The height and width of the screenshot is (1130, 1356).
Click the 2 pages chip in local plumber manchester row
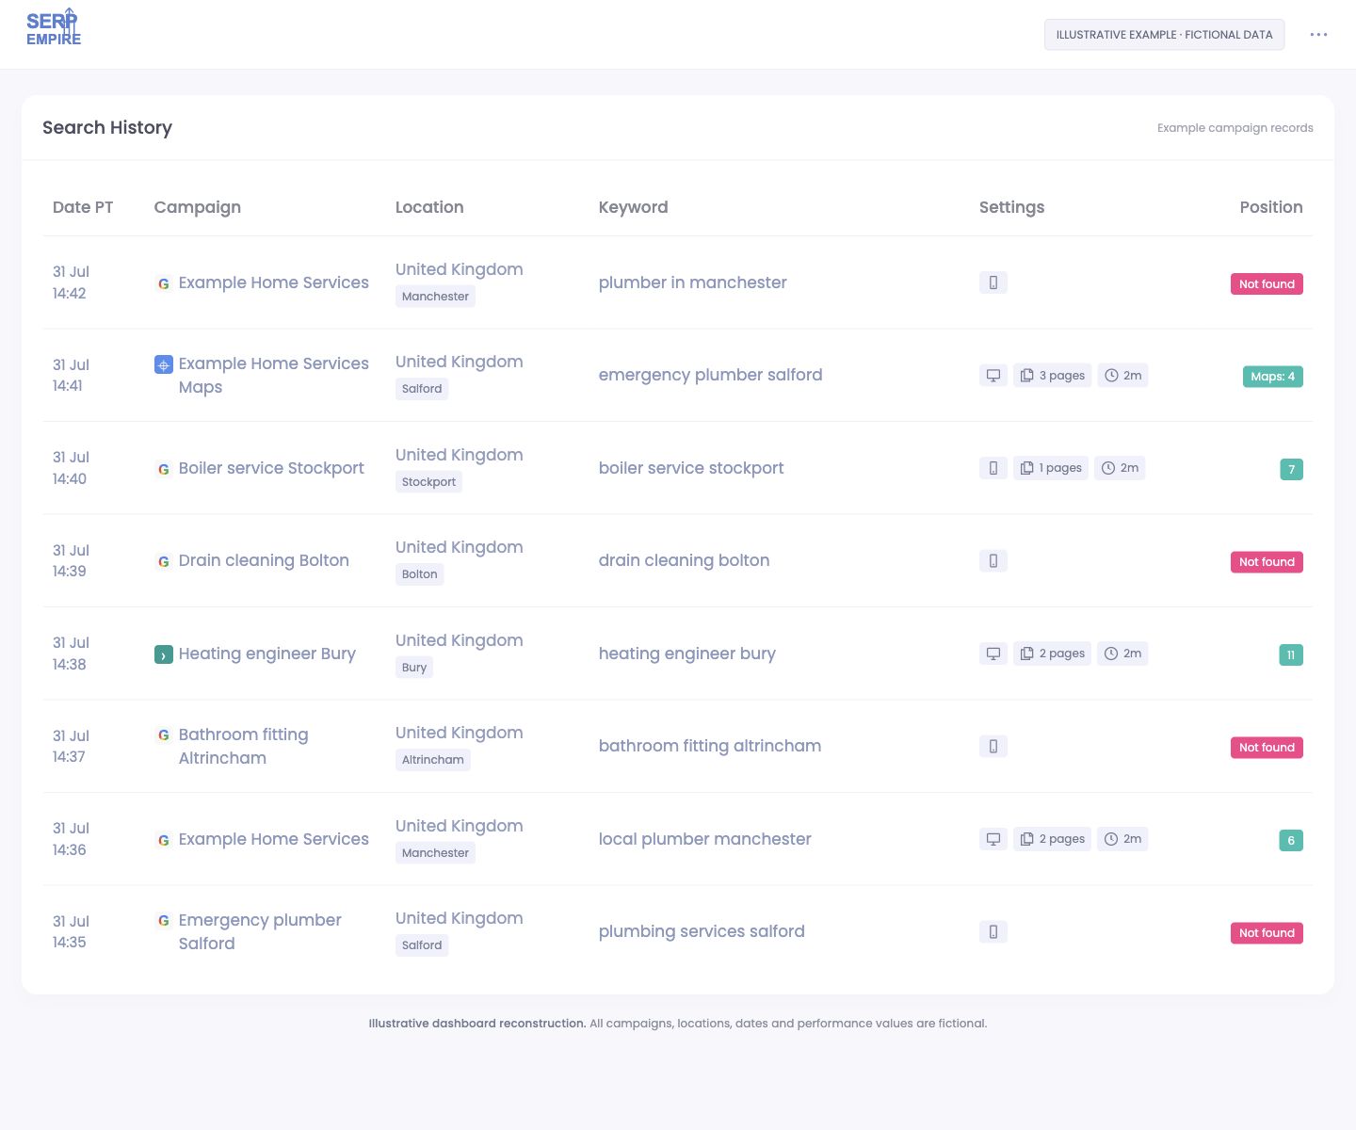point(1052,839)
